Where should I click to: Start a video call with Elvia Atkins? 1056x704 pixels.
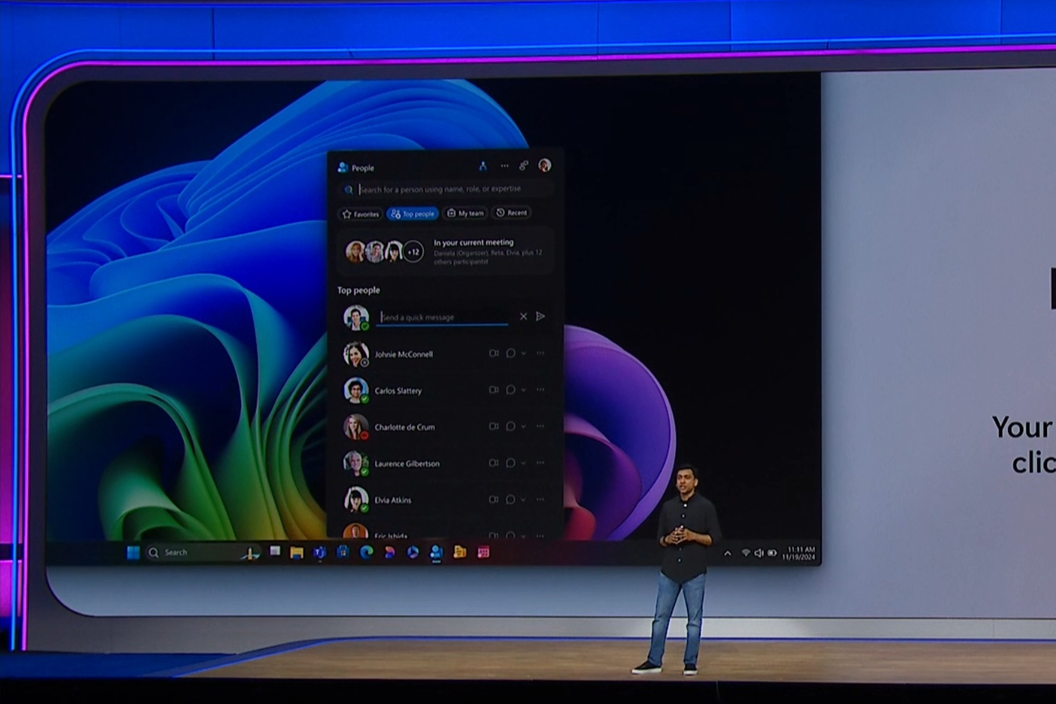click(x=494, y=500)
